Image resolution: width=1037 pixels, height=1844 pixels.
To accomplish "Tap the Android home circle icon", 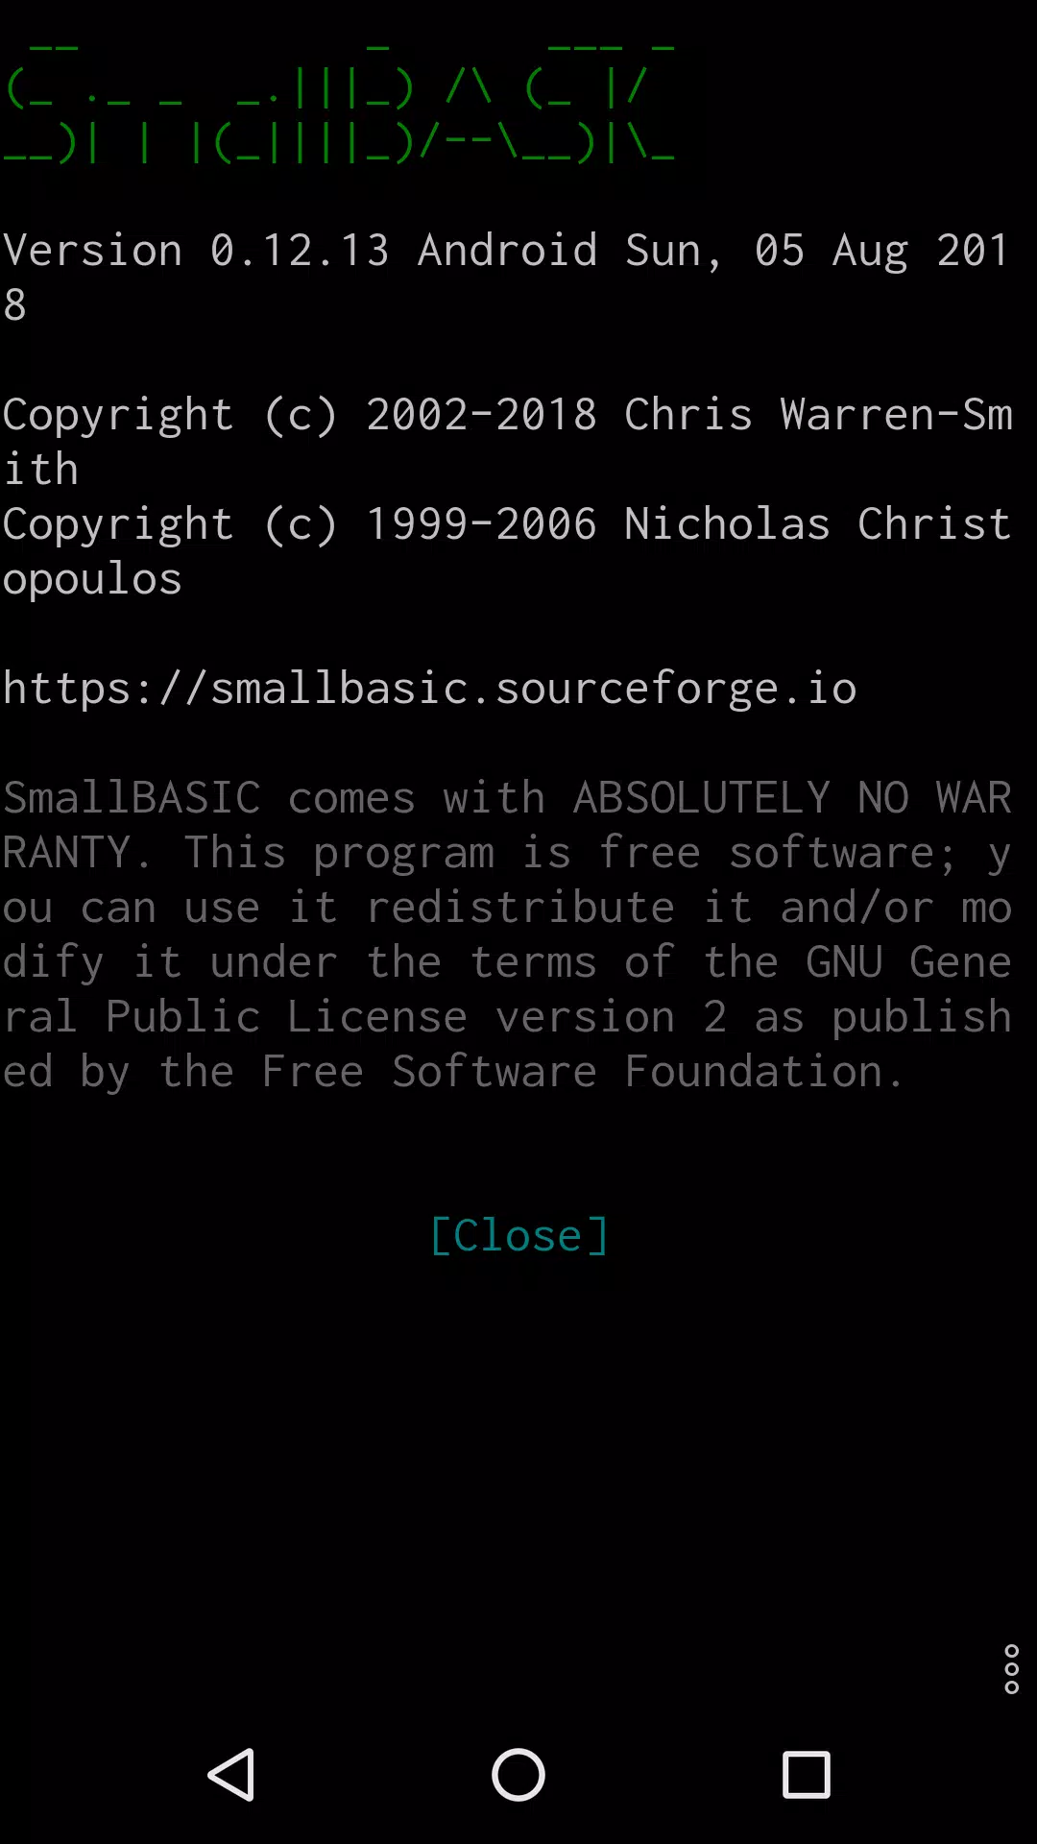I will [518, 1774].
